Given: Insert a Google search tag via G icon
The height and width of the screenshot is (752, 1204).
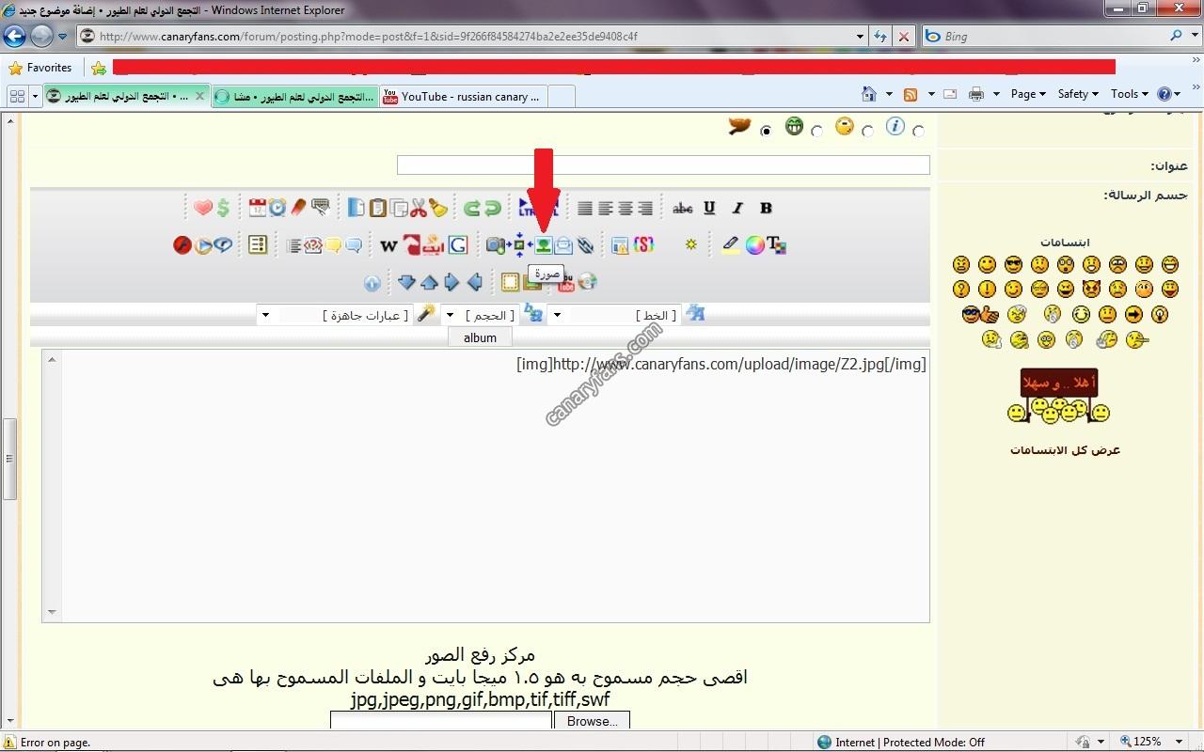Looking at the screenshot, I should [458, 245].
